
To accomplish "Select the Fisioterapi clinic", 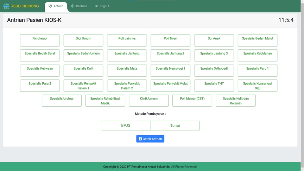I will click(40, 41).
